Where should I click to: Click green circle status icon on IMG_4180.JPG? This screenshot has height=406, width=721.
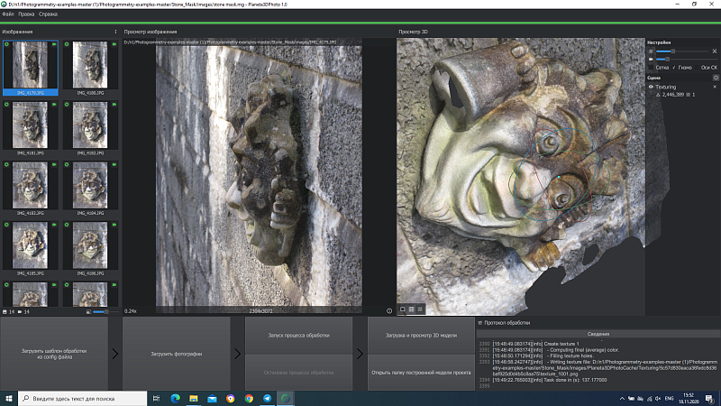[67, 44]
